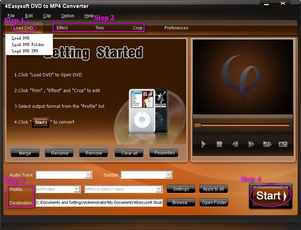This screenshot has width=301, height=230.
Task: Click the Load DVD toolbar button
Action: coord(24,28)
